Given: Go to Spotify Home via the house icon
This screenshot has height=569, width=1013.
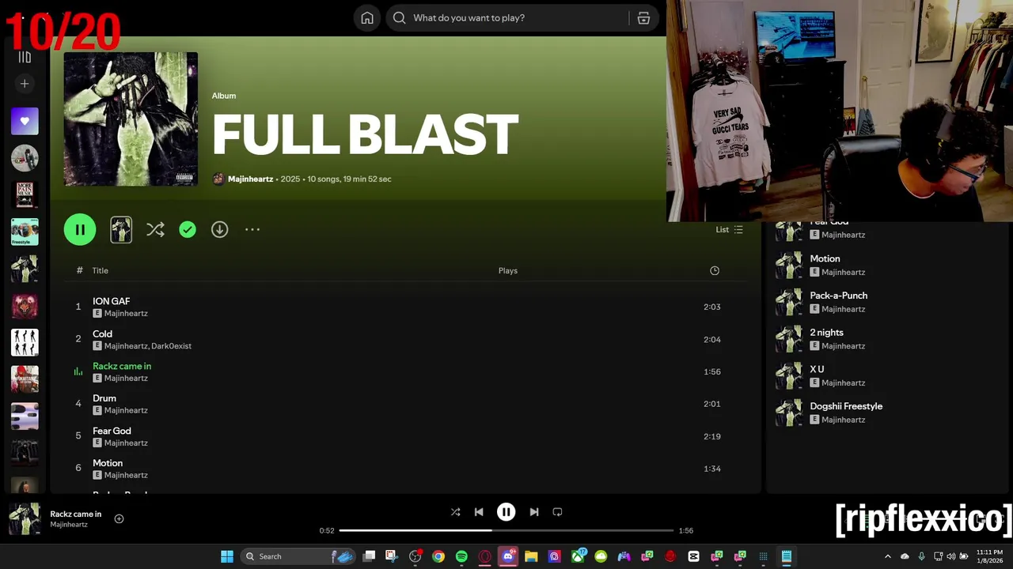Looking at the screenshot, I should coord(367,18).
